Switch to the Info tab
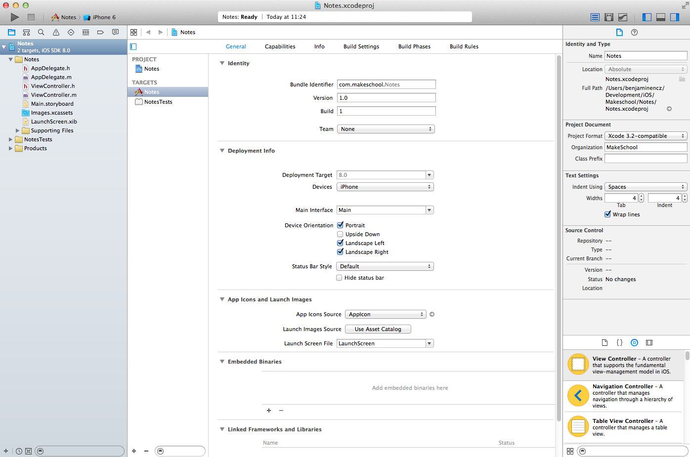 319,46
